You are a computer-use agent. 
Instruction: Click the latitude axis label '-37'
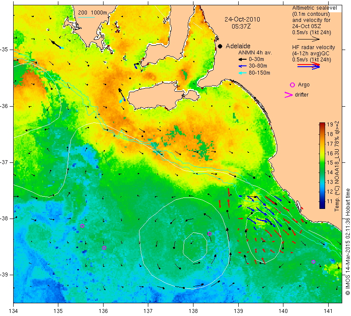[x=4, y=162]
